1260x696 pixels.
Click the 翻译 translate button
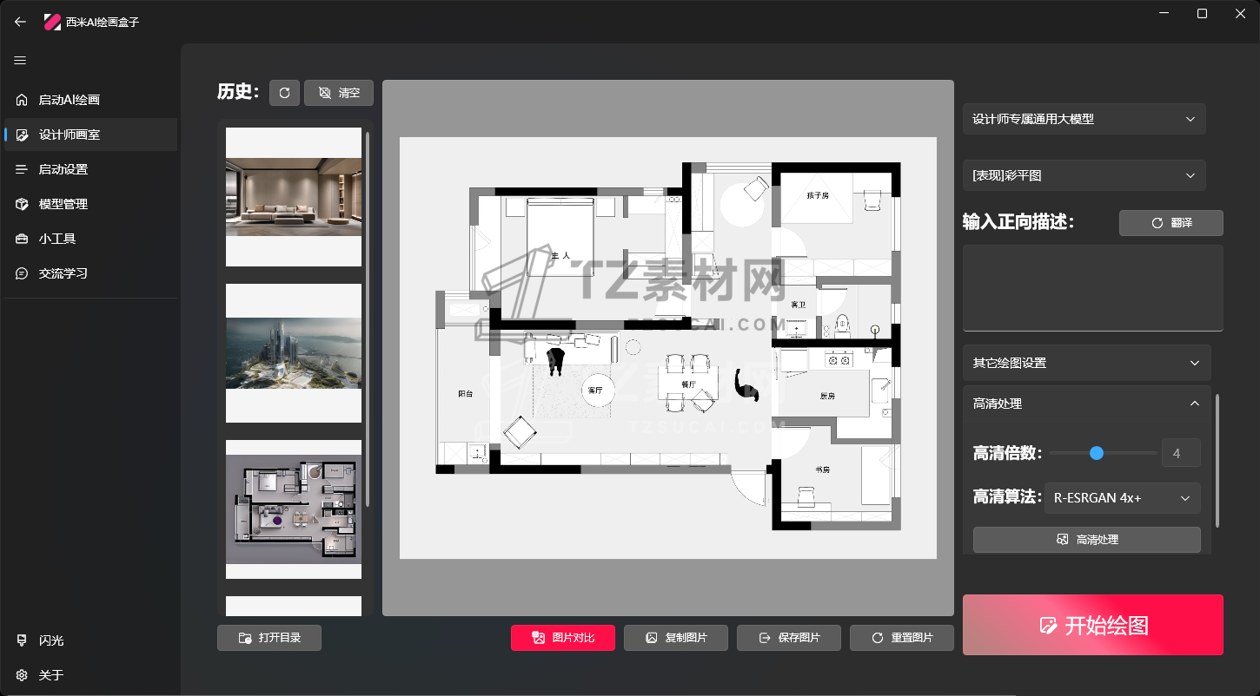[1171, 223]
